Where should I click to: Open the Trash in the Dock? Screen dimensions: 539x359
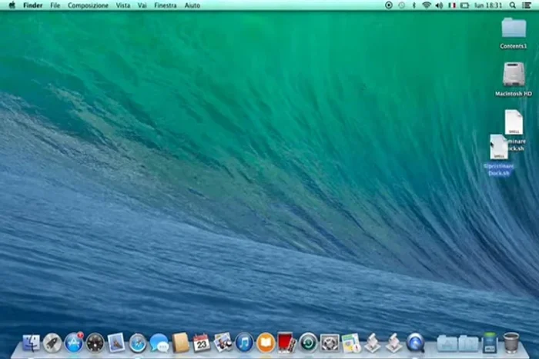[511, 342]
